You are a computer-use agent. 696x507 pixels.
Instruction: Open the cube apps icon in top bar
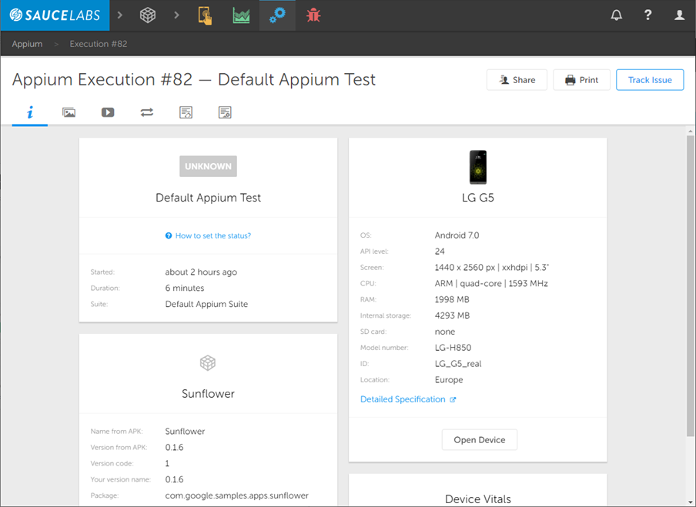coord(148,15)
